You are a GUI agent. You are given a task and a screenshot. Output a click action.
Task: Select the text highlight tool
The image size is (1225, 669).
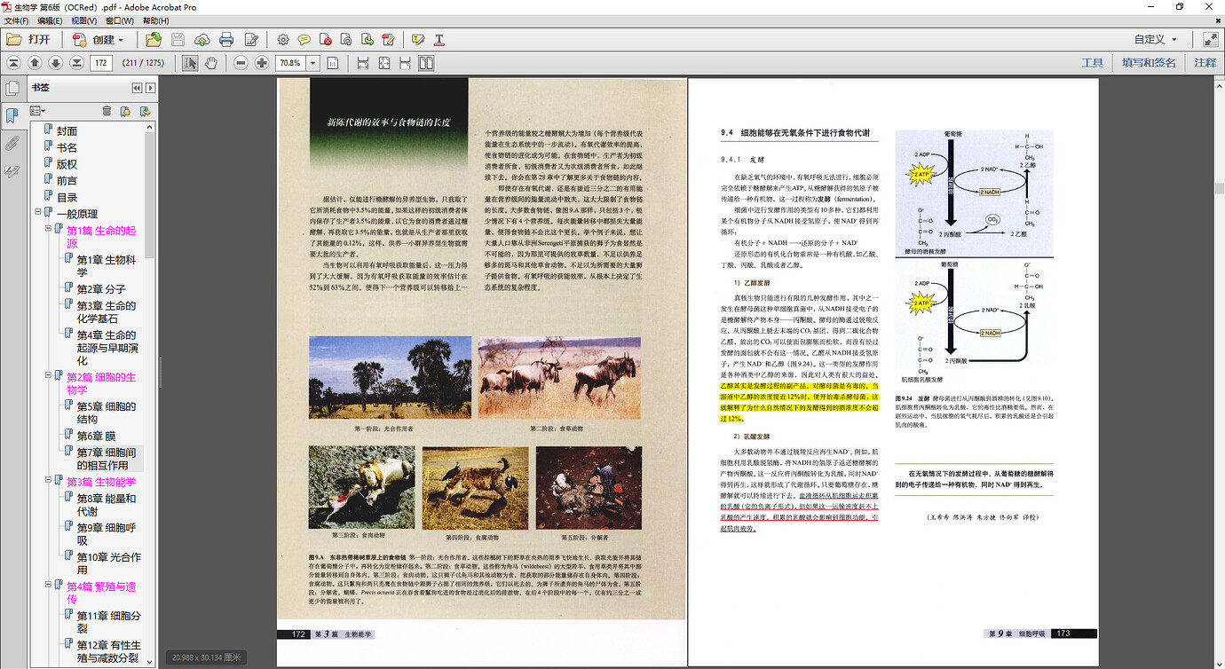point(417,39)
